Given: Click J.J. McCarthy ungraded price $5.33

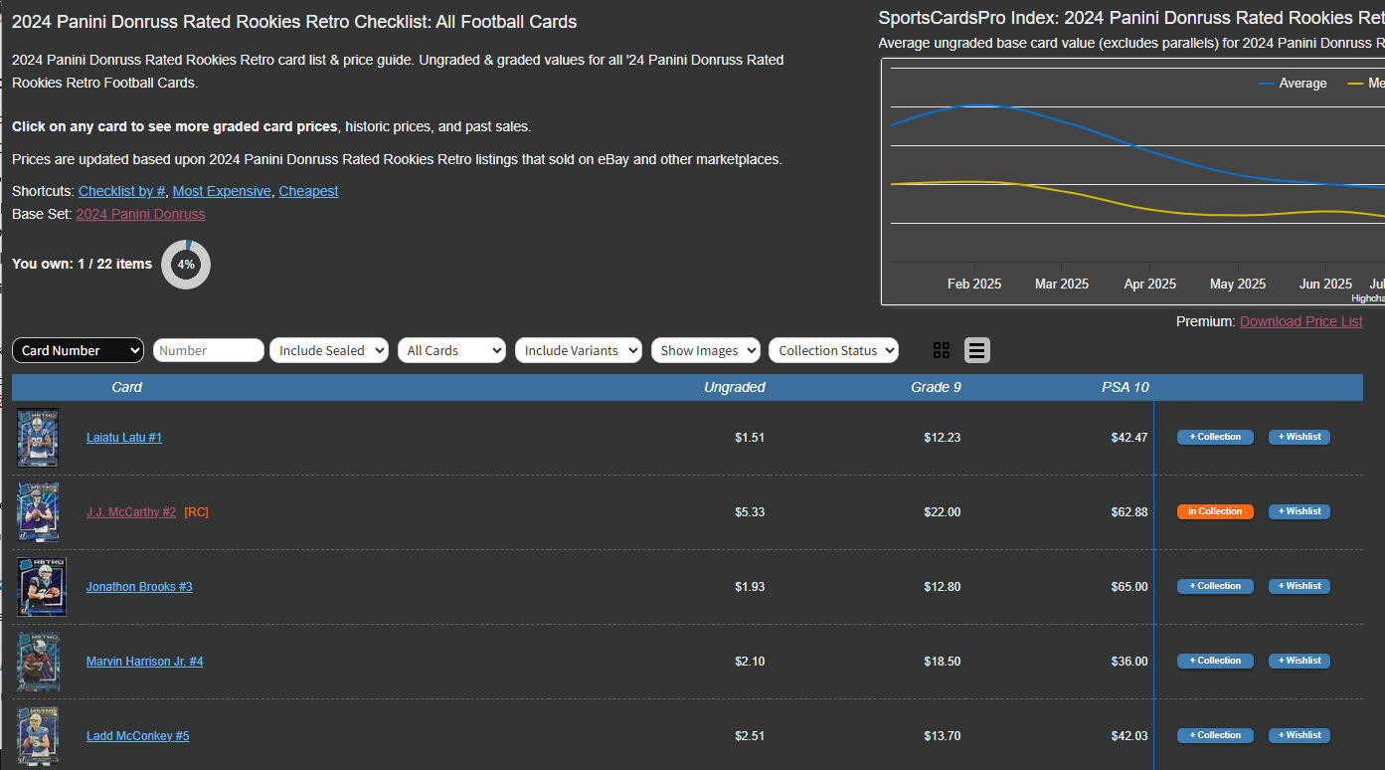Looking at the screenshot, I should pyautogui.click(x=750, y=512).
